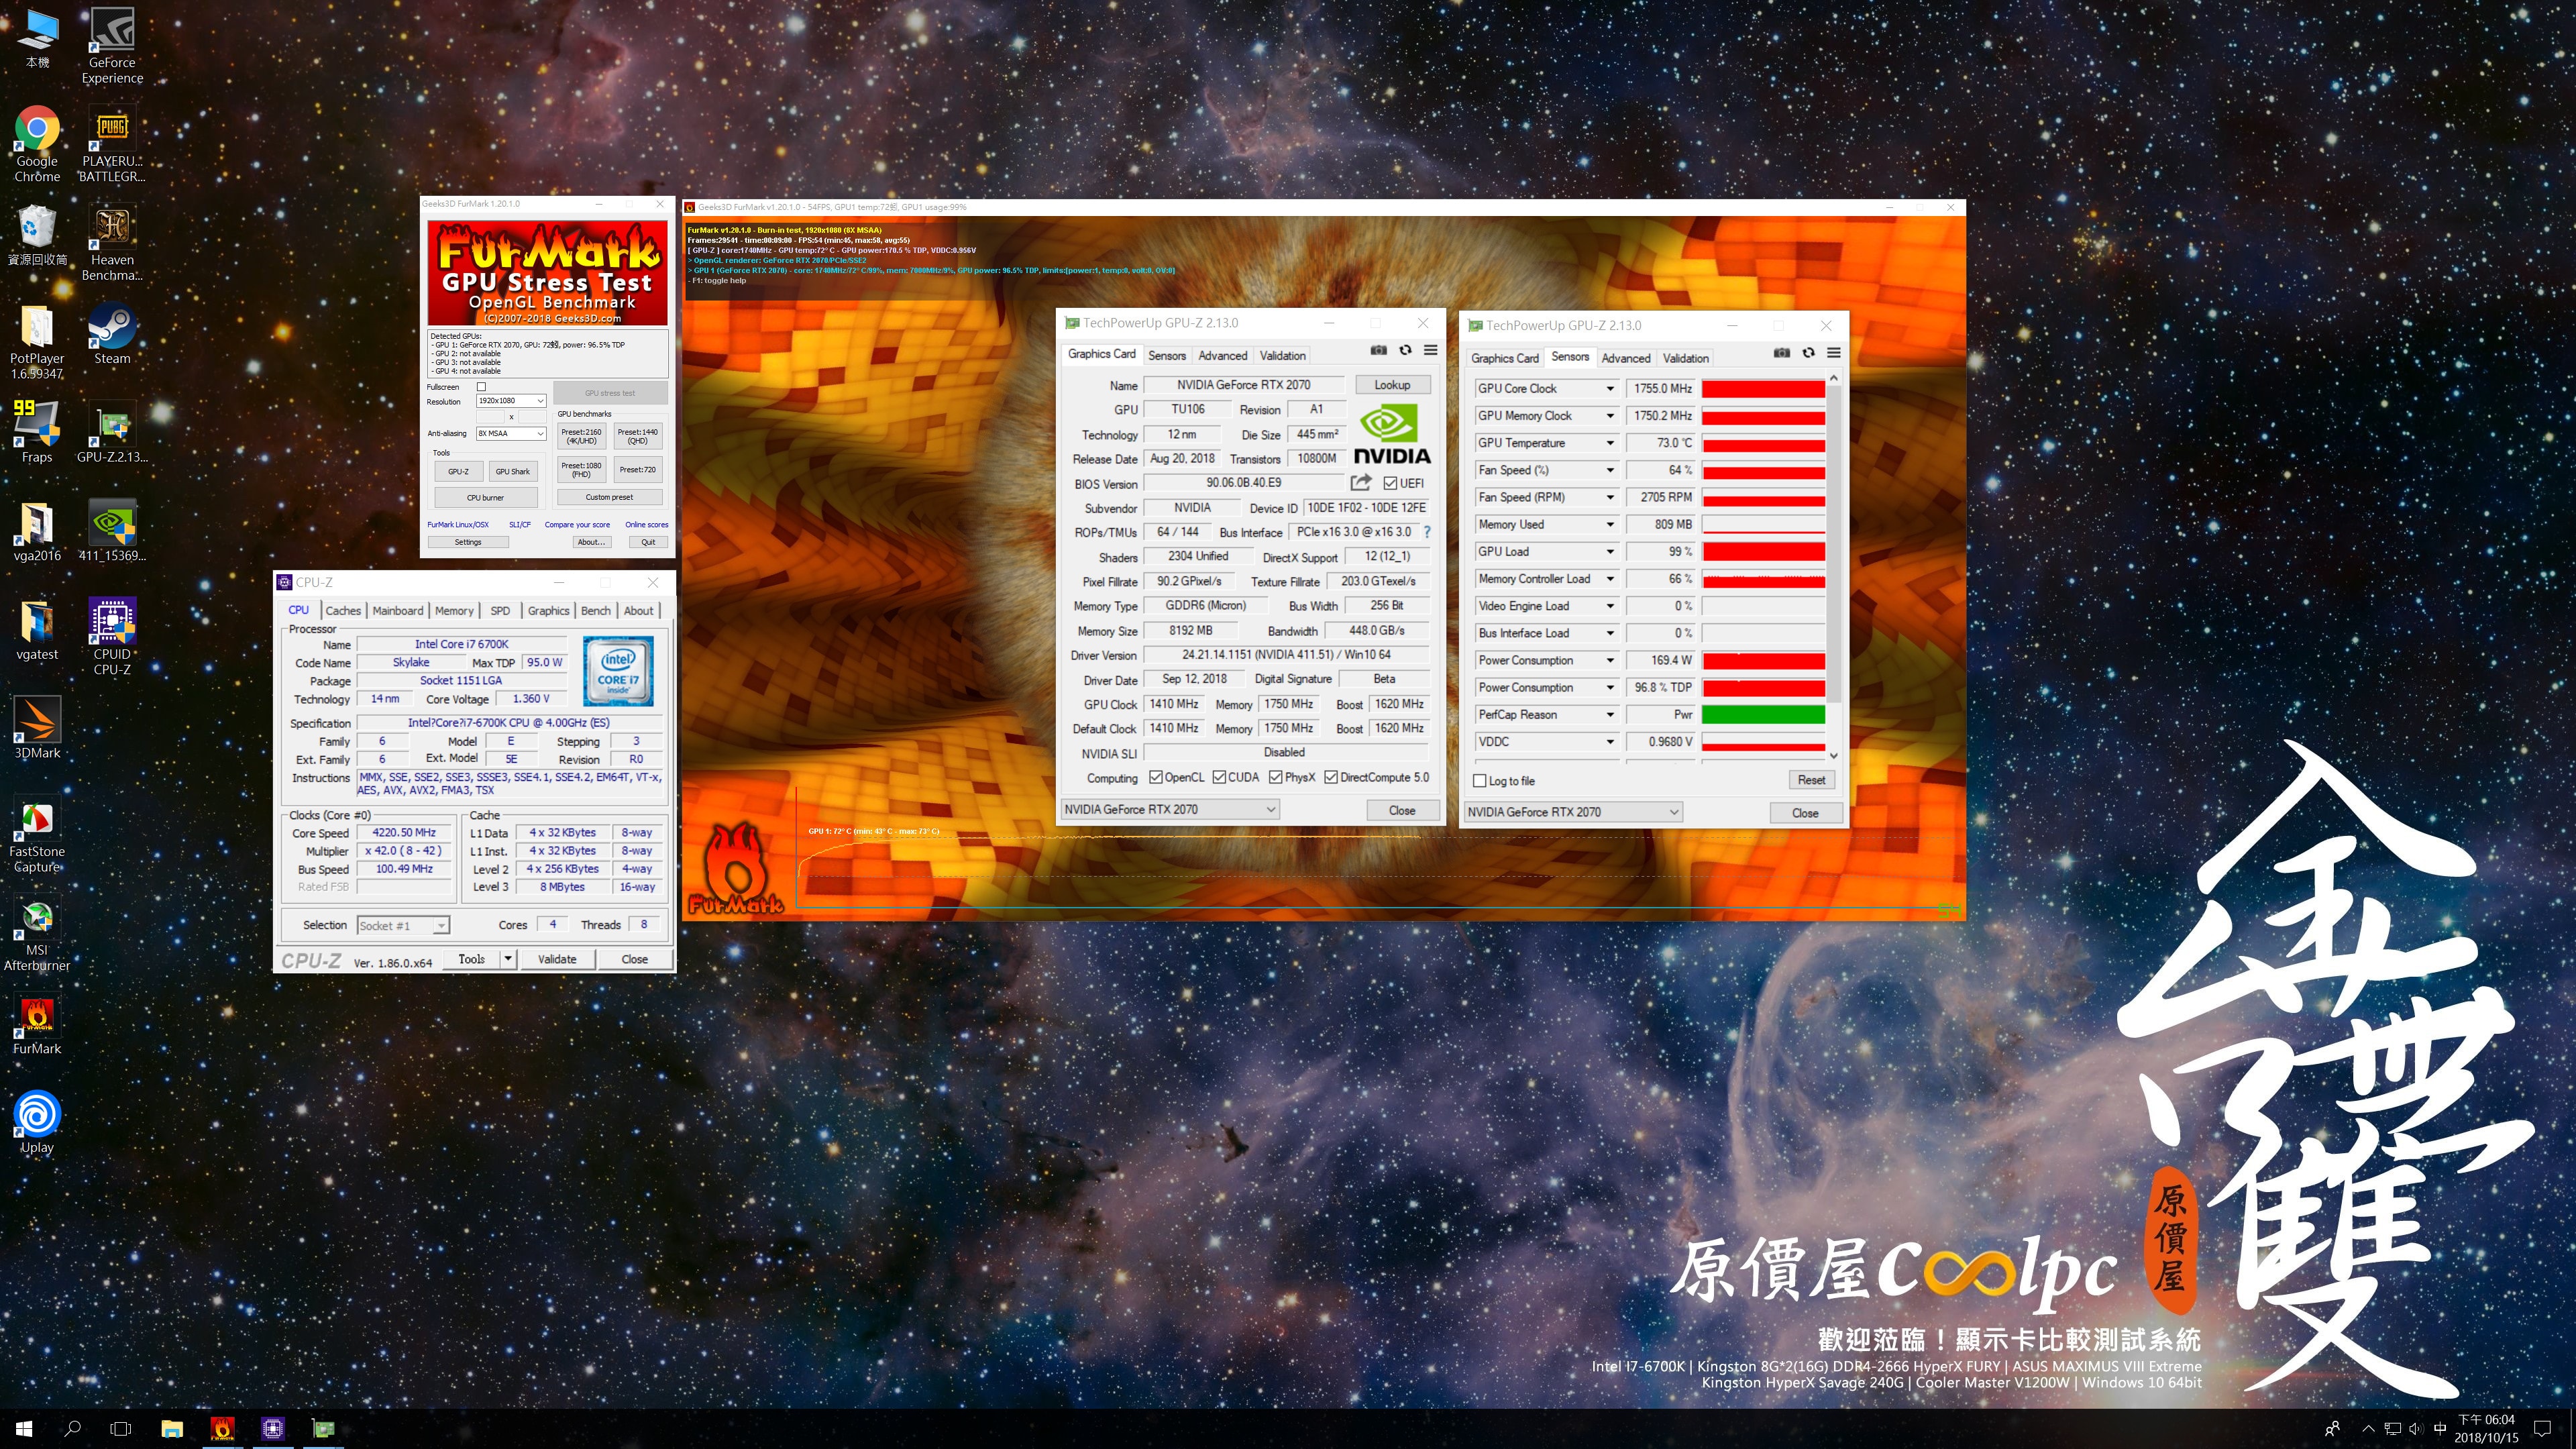Click the taskbar clock showing 06:04

pos(2486,1428)
